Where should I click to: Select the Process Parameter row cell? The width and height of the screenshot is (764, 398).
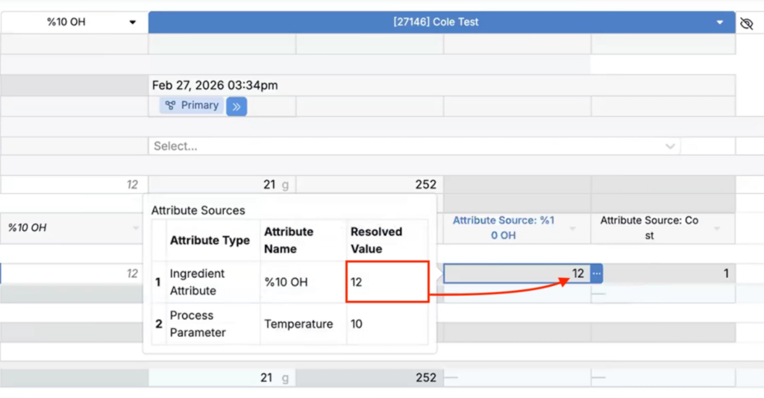(213, 323)
